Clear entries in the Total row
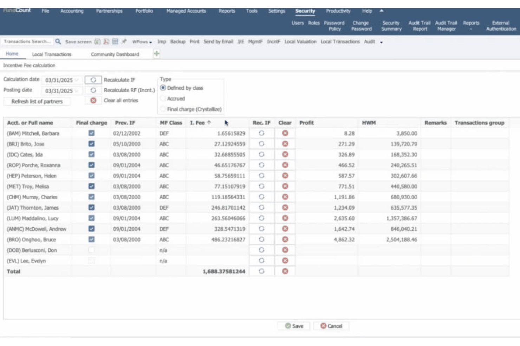 click(285, 271)
